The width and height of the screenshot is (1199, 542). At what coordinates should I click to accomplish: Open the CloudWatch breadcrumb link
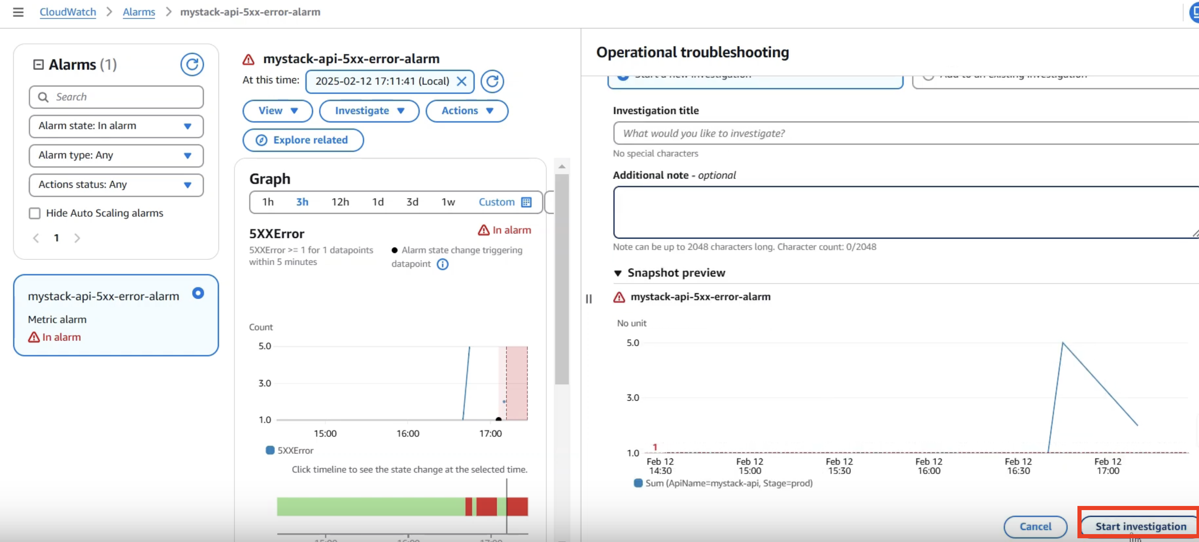point(68,12)
